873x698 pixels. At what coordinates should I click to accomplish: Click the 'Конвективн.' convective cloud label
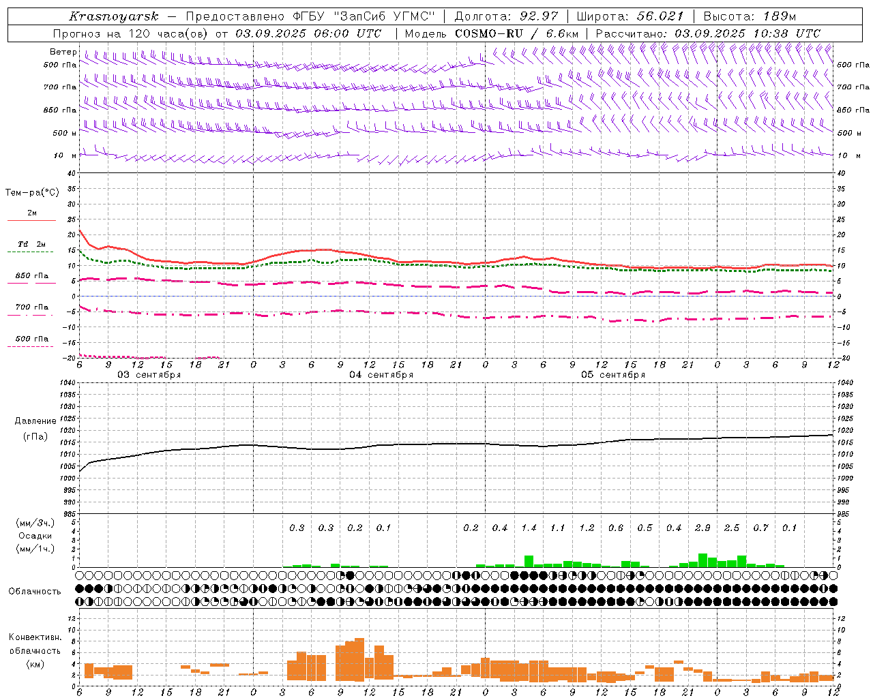(35, 637)
